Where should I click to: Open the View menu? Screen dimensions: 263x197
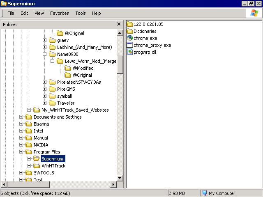click(39, 13)
